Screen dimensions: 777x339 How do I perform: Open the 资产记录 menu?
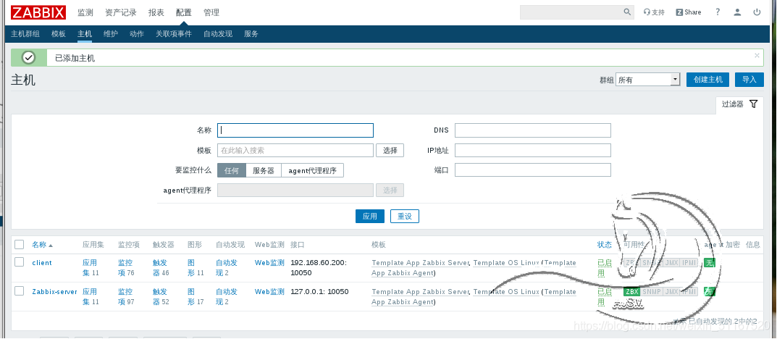pos(121,12)
